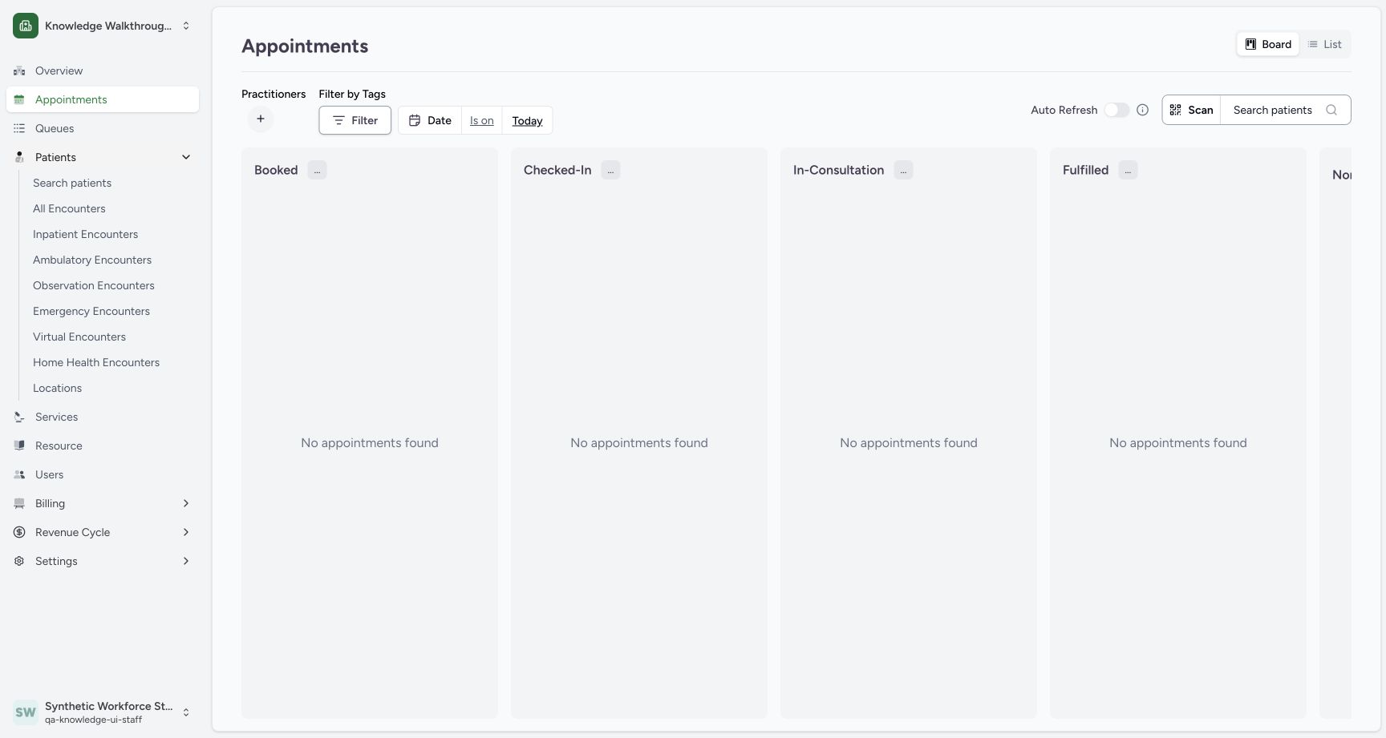
Task: Open Ambulatory Encounters
Action: click(92, 260)
